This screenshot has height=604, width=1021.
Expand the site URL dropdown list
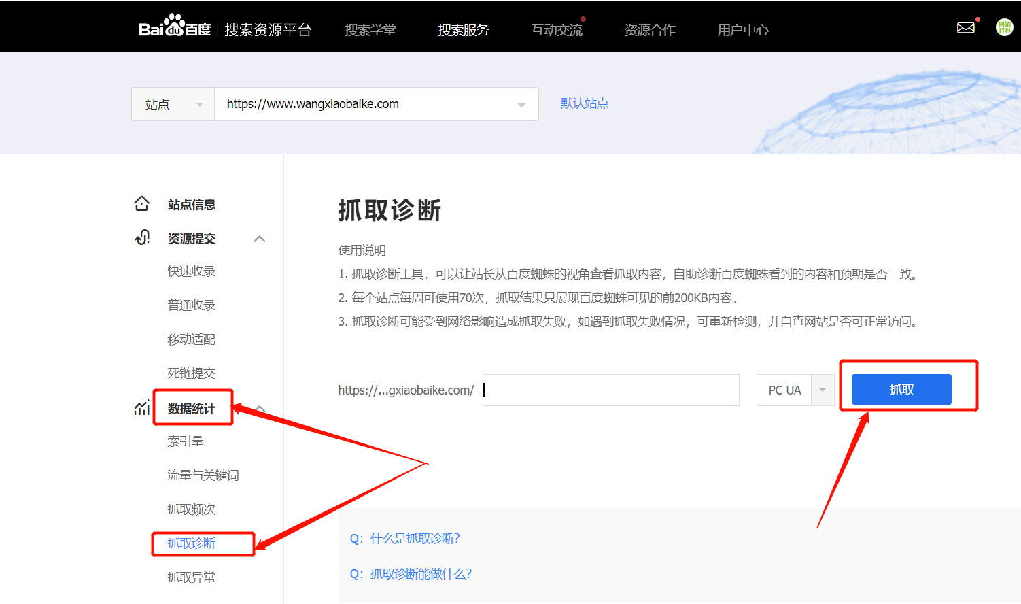(521, 105)
